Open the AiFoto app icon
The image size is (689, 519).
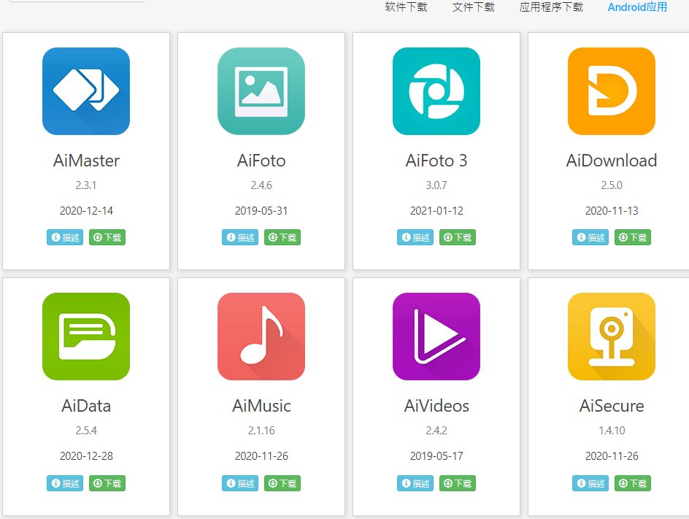click(261, 91)
